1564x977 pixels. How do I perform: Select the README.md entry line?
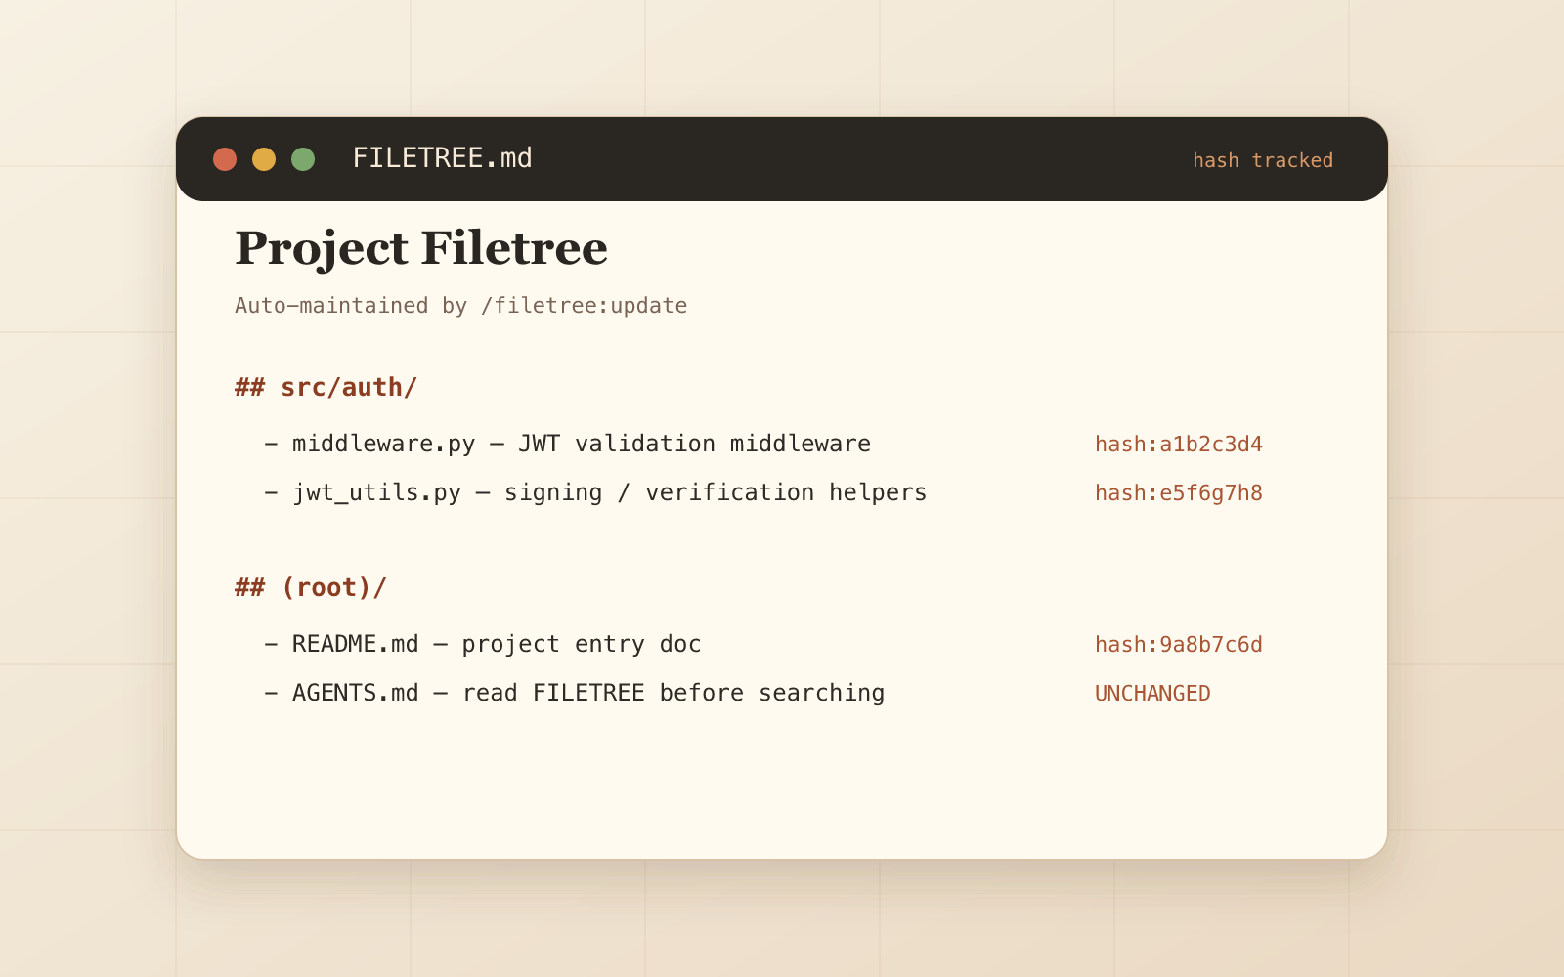click(483, 645)
